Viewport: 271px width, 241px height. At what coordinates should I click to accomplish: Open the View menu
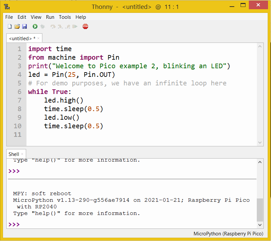(x=36, y=17)
